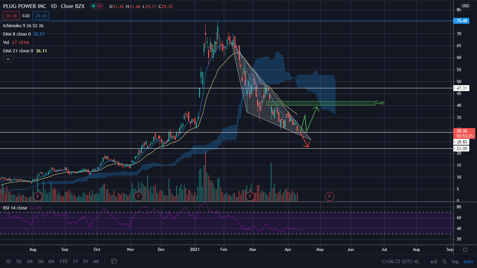
Task: Click the August earnings E marker
Action: tap(38, 196)
